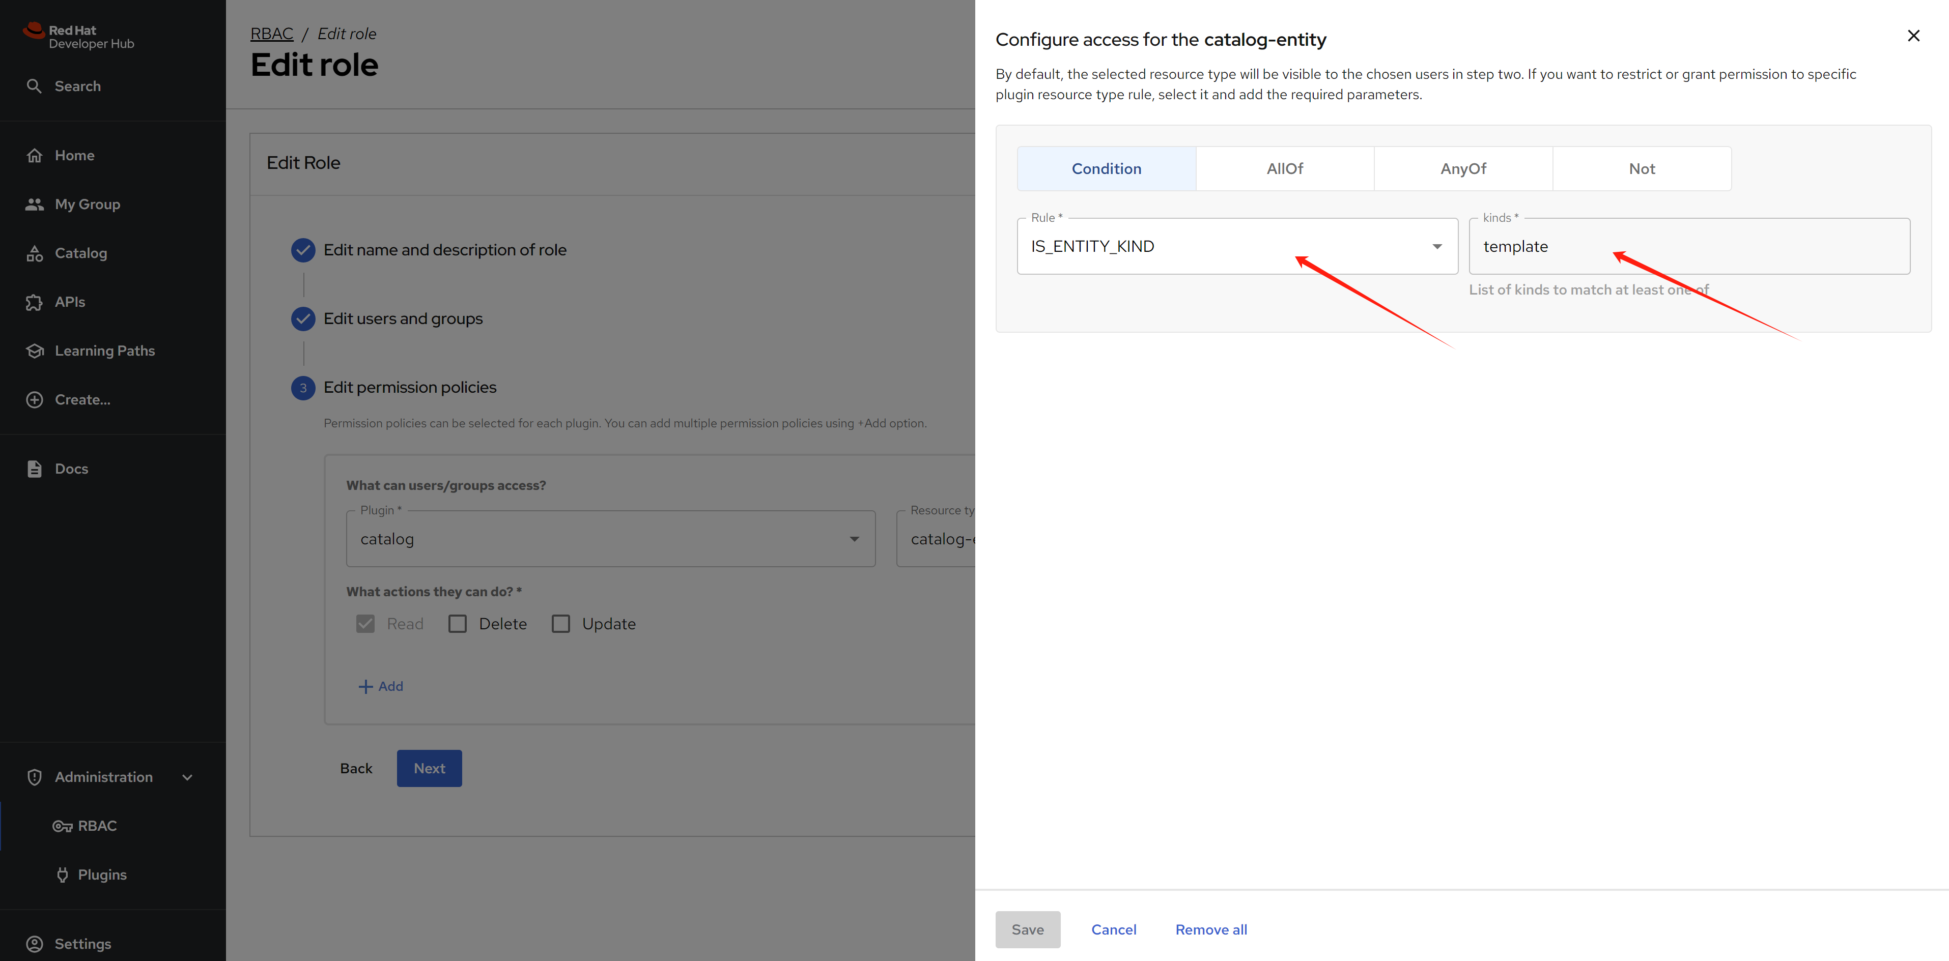
Task: Click the Remove all link
Action: tap(1210, 929)
